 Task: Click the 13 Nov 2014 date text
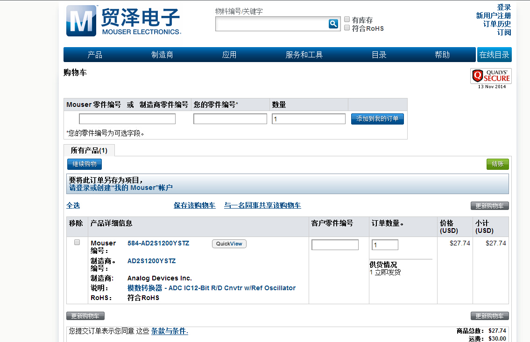click(492, 87)
